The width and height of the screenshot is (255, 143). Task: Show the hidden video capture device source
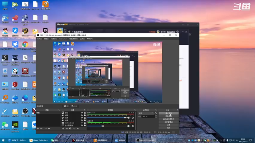[82, 123]
